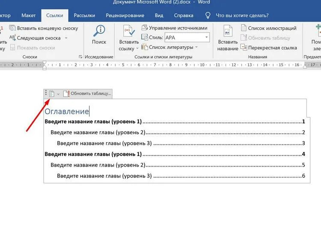
Task: Switch to the Макет tab
Action: click(x=28, y=15)
